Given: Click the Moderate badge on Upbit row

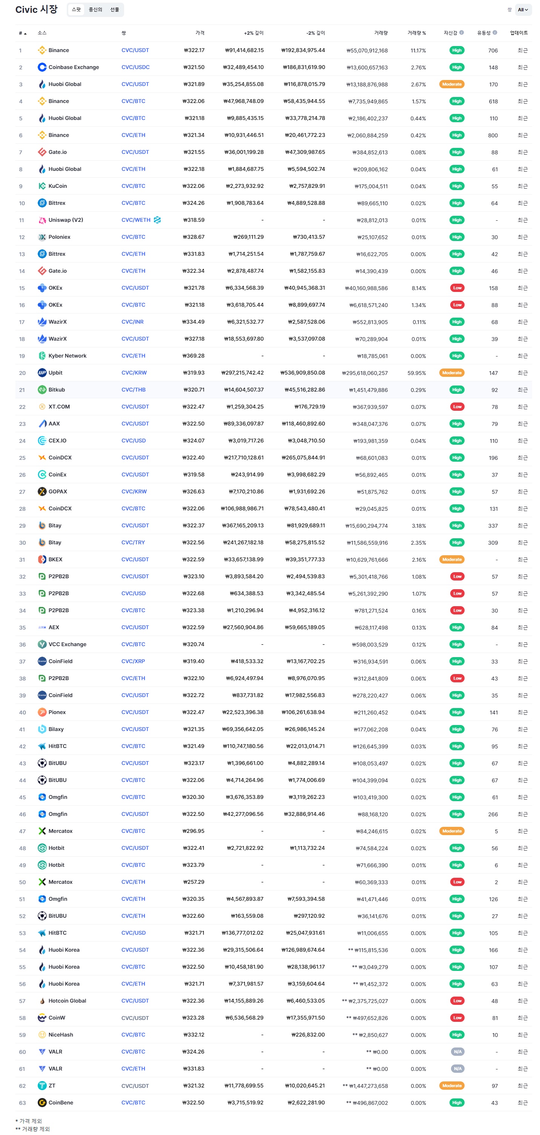Looking at the screenshot, I should (x=451, y=373).
